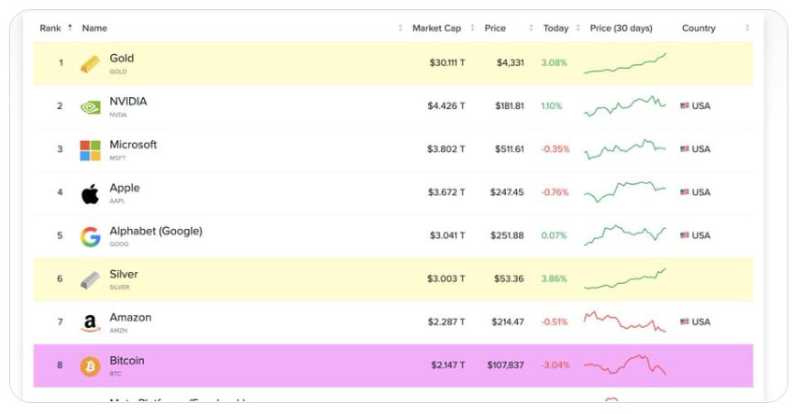The image size is (803, 414).
Task: Click the Name column header
Action: point(94,28)
